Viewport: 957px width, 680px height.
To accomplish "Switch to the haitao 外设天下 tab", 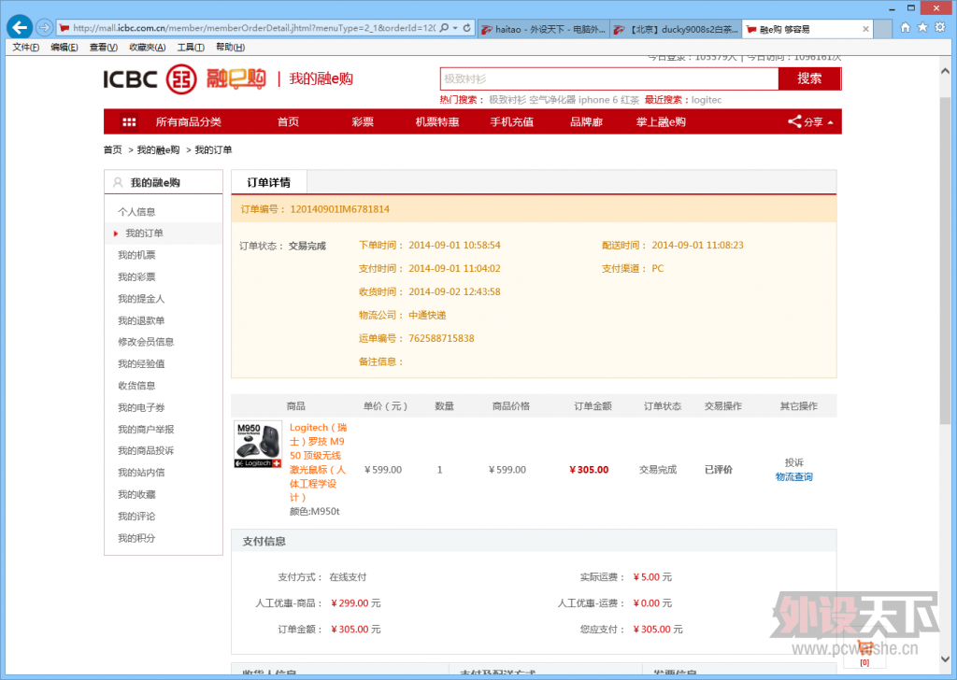I will coord(543,29).
